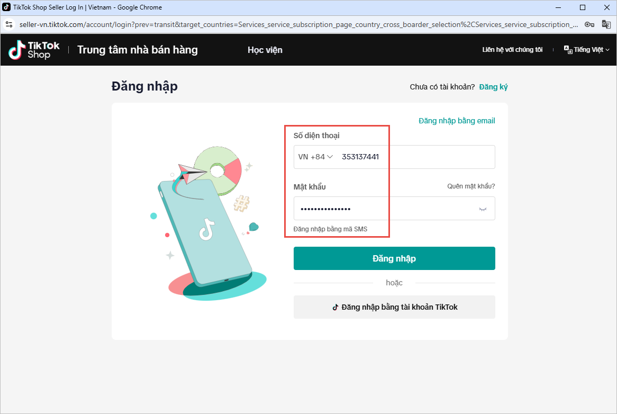Click the phone illustration with TikTok logo
The width and height of the screenshot is (617, 414).
pos(205,232)
